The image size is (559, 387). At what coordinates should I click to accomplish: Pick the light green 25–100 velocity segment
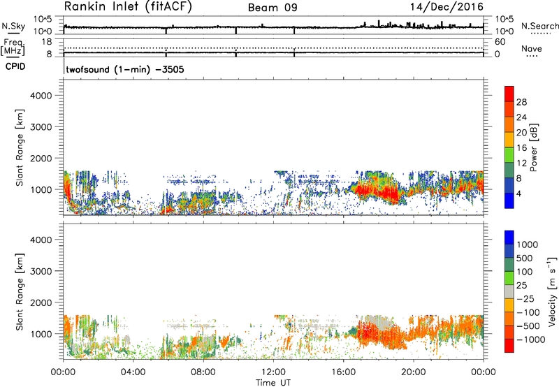tap(509, 278)
